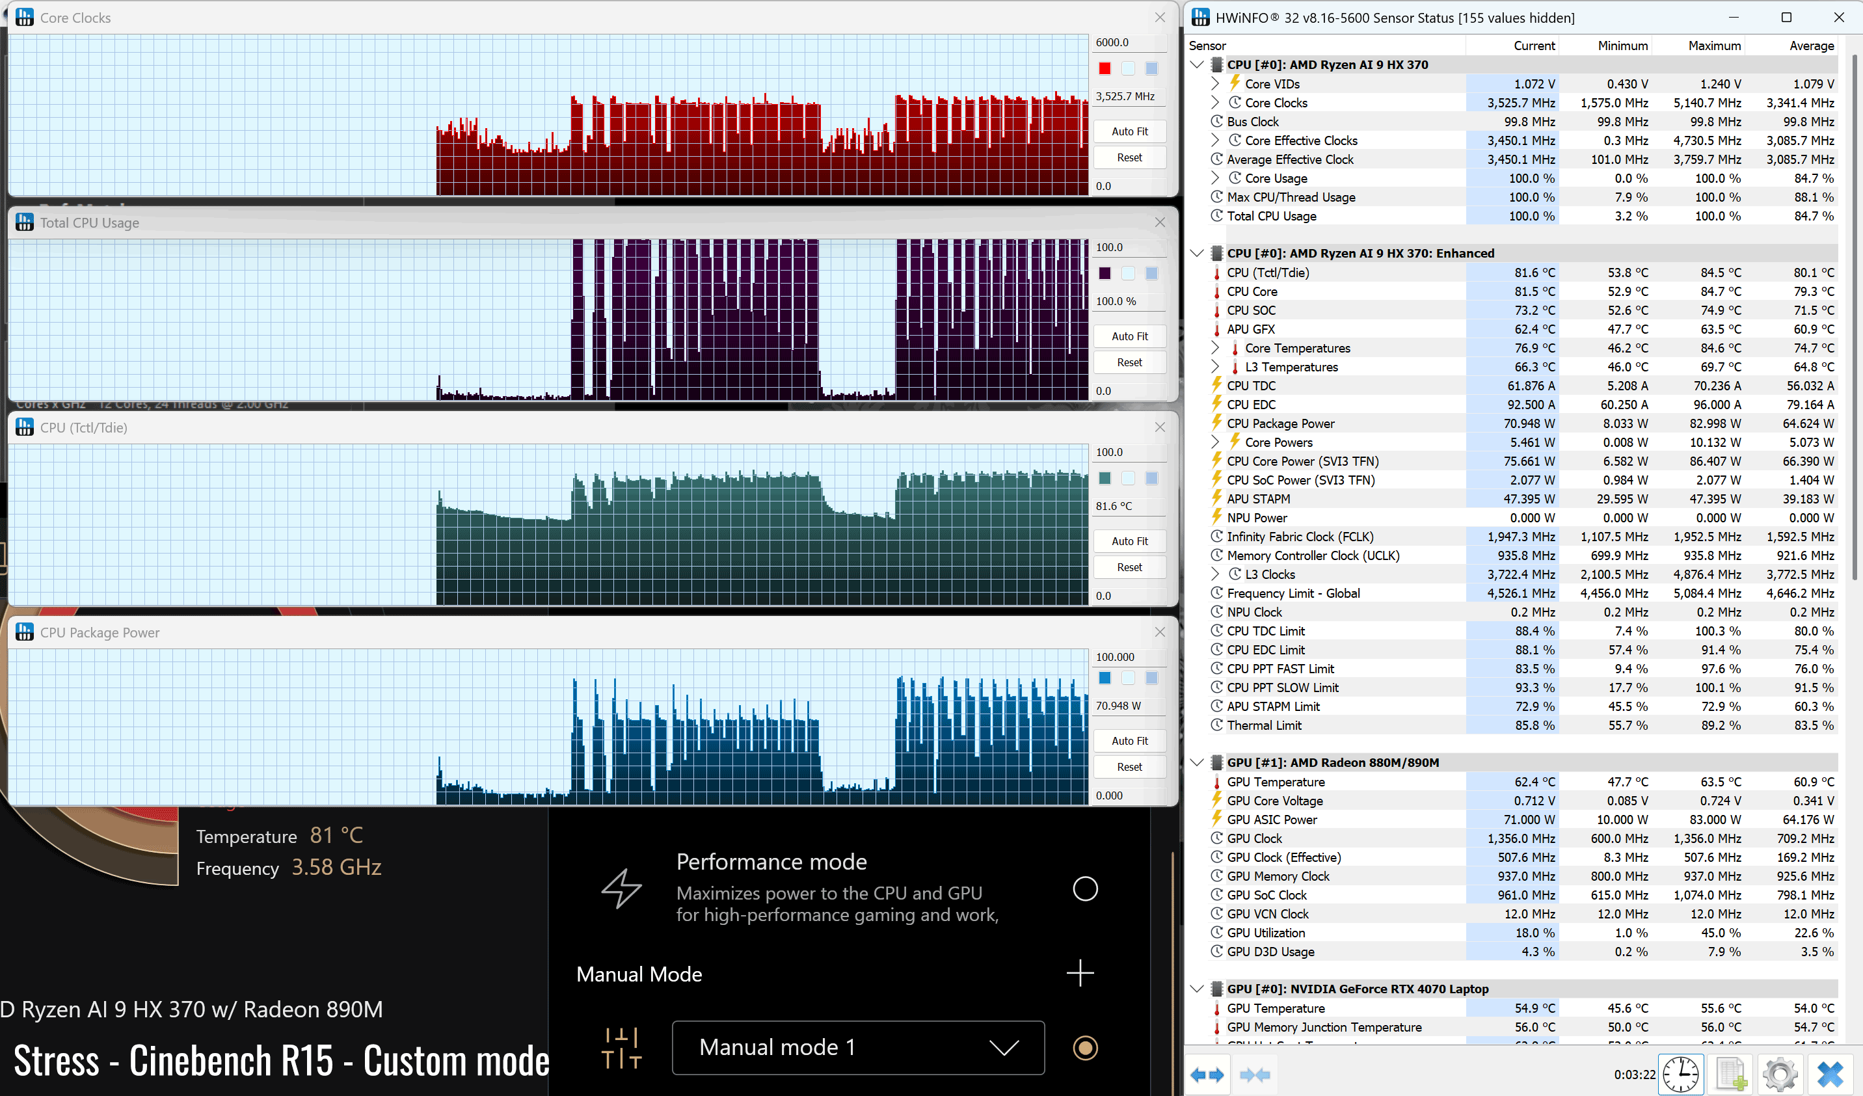Screen dimensions: 1863x1096
Task: Close the CPU (Tctl/Tdie) graph window
Action: click(1159, 427)
